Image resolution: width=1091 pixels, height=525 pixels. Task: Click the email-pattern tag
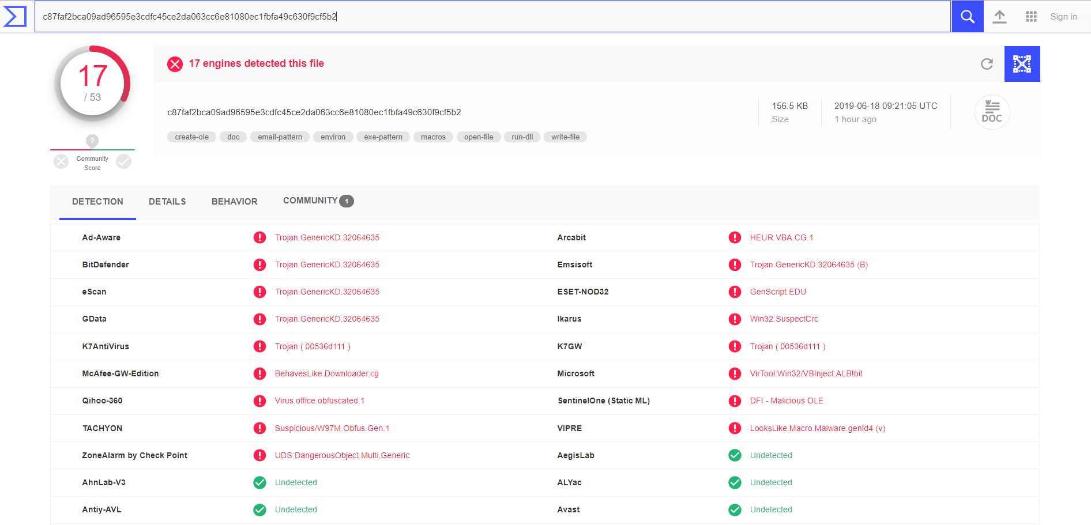280,137
